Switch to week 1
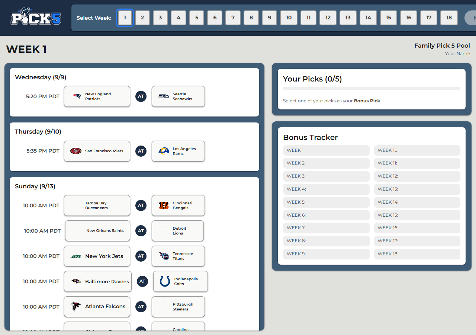This screenshot has width=476, height=335. [125, 18]
